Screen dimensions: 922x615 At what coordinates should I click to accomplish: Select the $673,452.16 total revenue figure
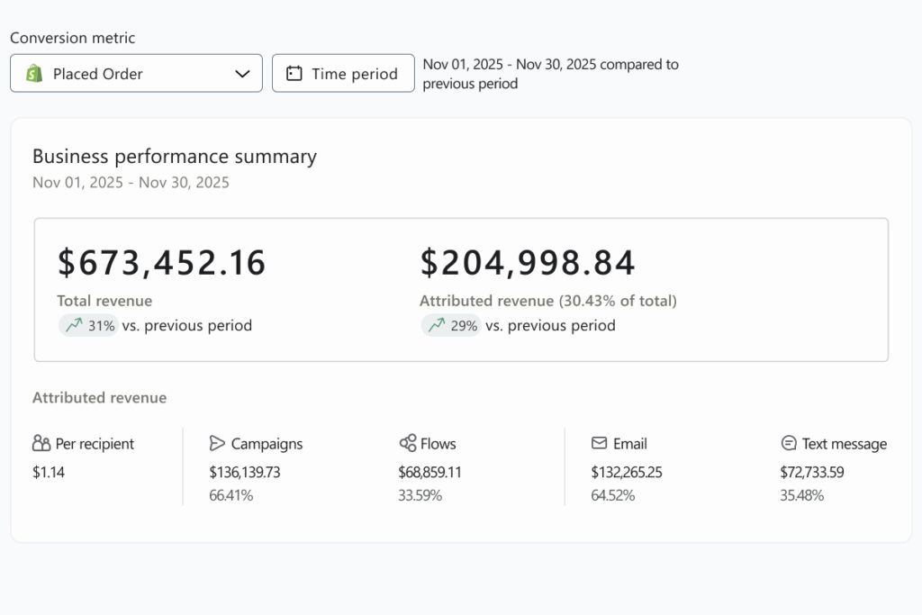click(162, 262)
